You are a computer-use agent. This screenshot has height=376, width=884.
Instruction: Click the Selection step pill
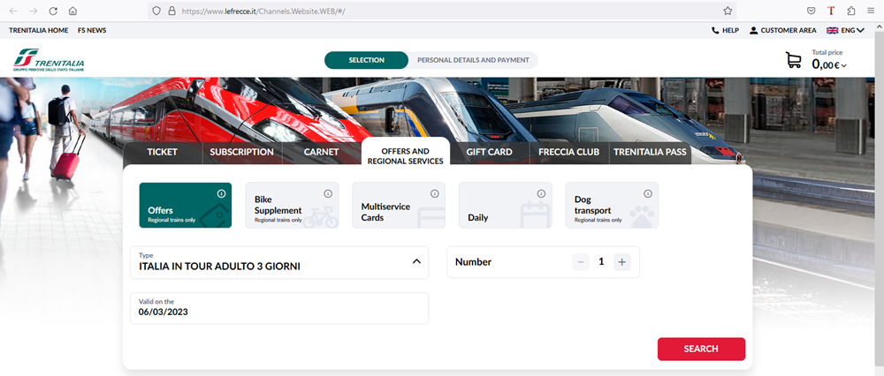click(367, 60)
